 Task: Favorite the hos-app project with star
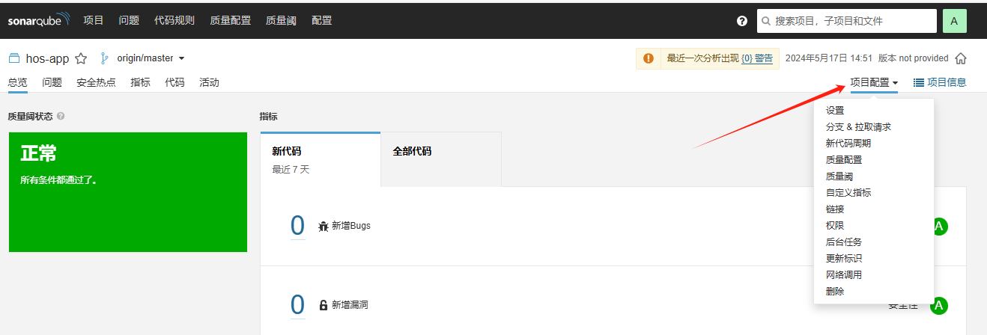tap(82, 58)
